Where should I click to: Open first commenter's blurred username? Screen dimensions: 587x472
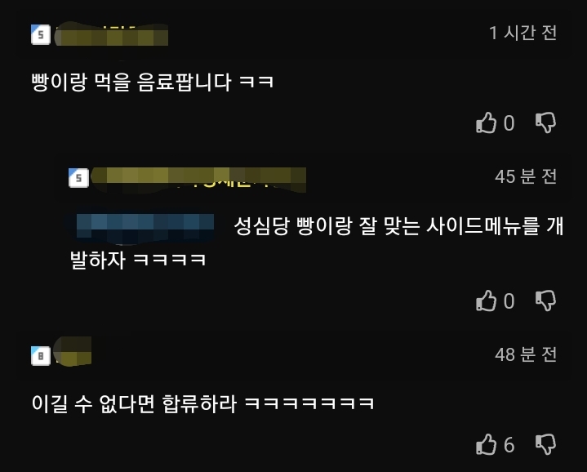click(x=112, y=36)
